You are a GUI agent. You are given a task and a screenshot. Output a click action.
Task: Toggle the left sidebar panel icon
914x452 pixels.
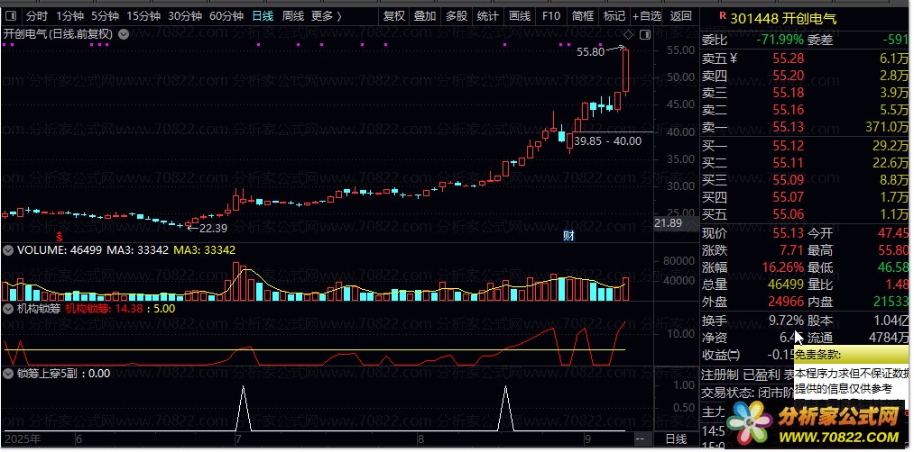[12, 15]
